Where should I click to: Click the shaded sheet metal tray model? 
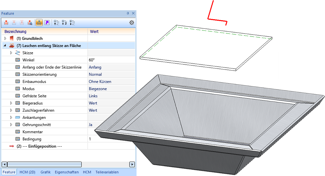coord(209,124)
